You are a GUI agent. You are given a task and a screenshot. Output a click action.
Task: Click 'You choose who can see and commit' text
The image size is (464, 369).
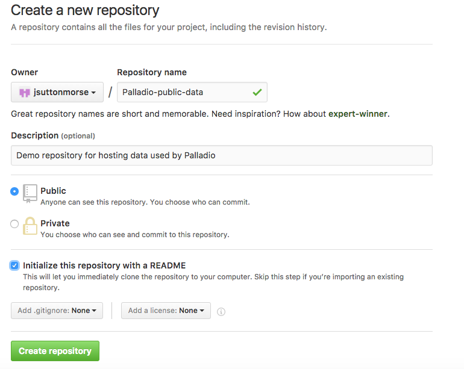pos(135,235)
